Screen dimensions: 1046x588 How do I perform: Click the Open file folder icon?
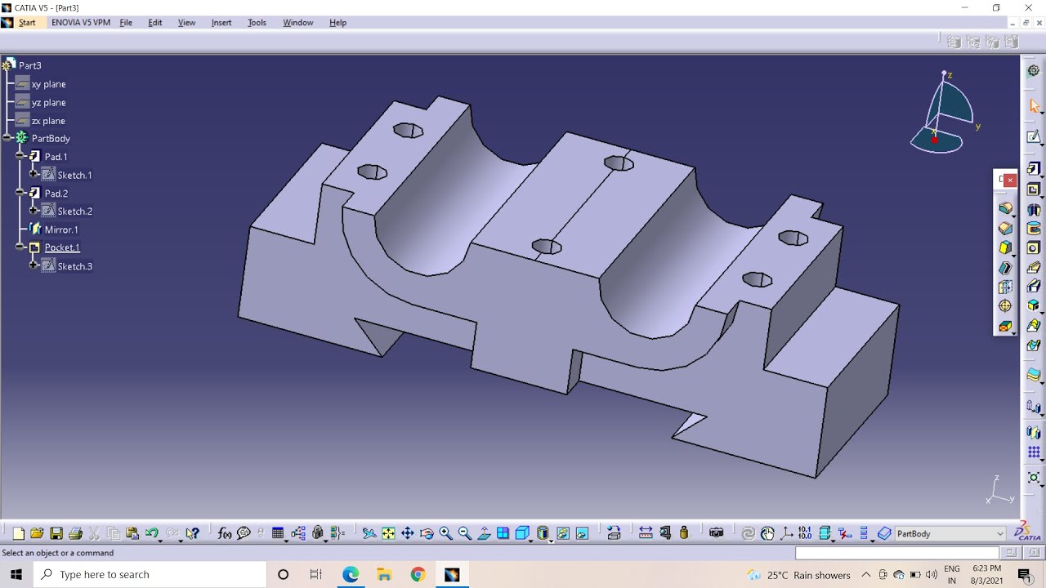[x=37, y=533]
